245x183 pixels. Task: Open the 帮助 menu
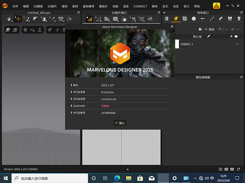[197, 7]
